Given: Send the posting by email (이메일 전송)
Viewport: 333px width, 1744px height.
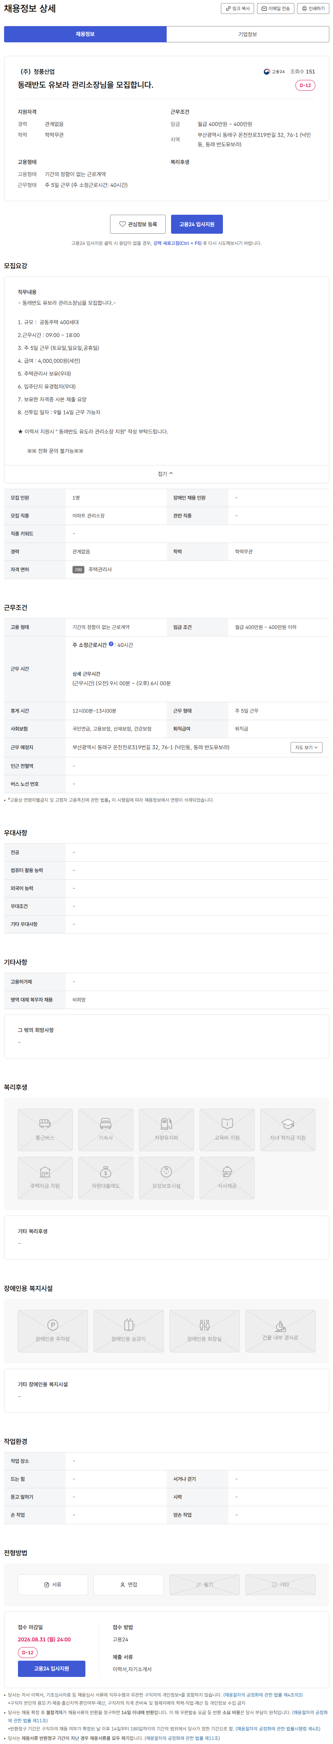Looking at the screenshot, I should (x=275, y=9).
